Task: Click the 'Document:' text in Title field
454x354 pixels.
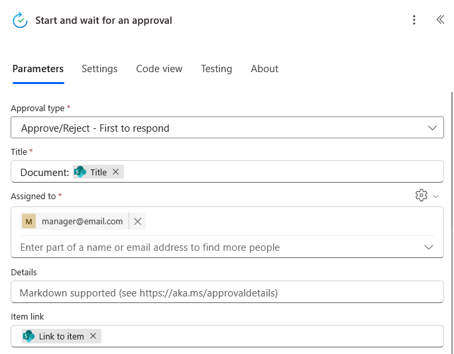Action: 44,172
